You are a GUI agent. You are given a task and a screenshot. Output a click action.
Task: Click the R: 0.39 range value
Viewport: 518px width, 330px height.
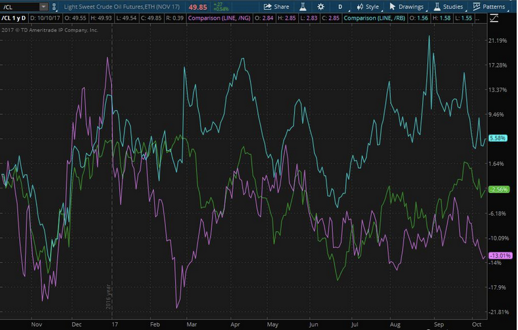[174, 18]
